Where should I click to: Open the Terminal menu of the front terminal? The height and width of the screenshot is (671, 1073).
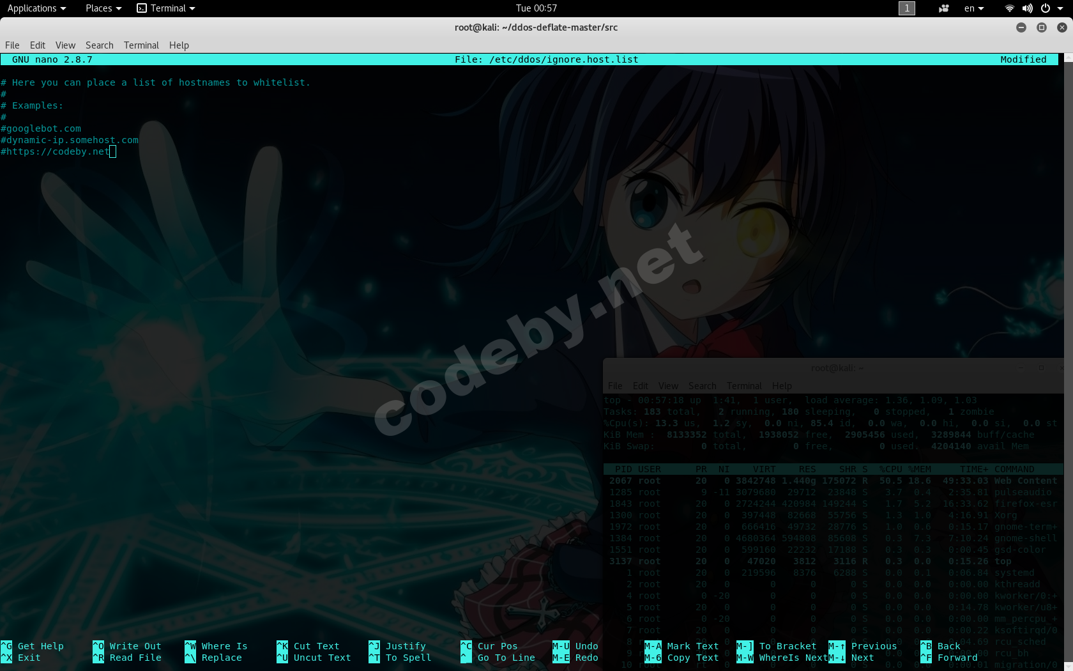[x=141, y=45]
